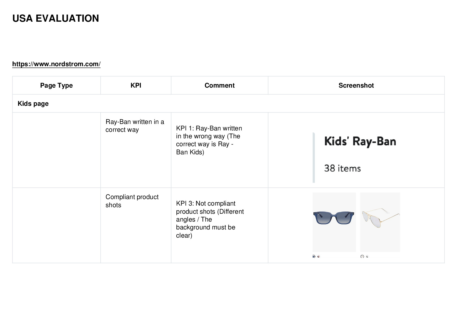Click the "USA EVALUATION" title
Image resolution: width=457 pixels, height=323 pixels.
56,18
